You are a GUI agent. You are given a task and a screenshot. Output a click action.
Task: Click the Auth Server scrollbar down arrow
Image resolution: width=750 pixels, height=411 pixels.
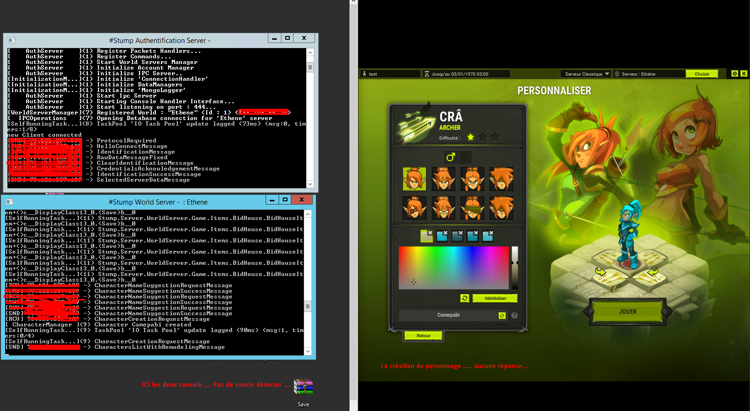(x=310, y=184)
